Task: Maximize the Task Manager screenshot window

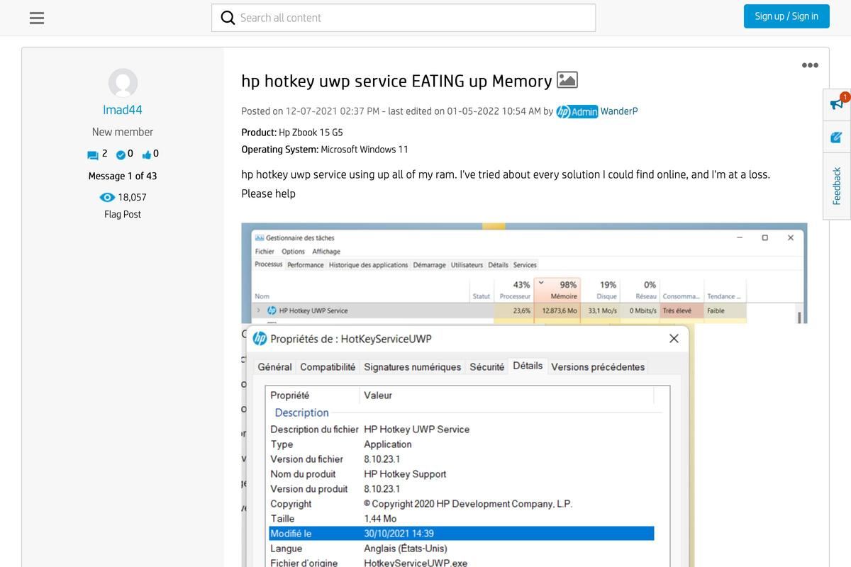Action: 764,238
